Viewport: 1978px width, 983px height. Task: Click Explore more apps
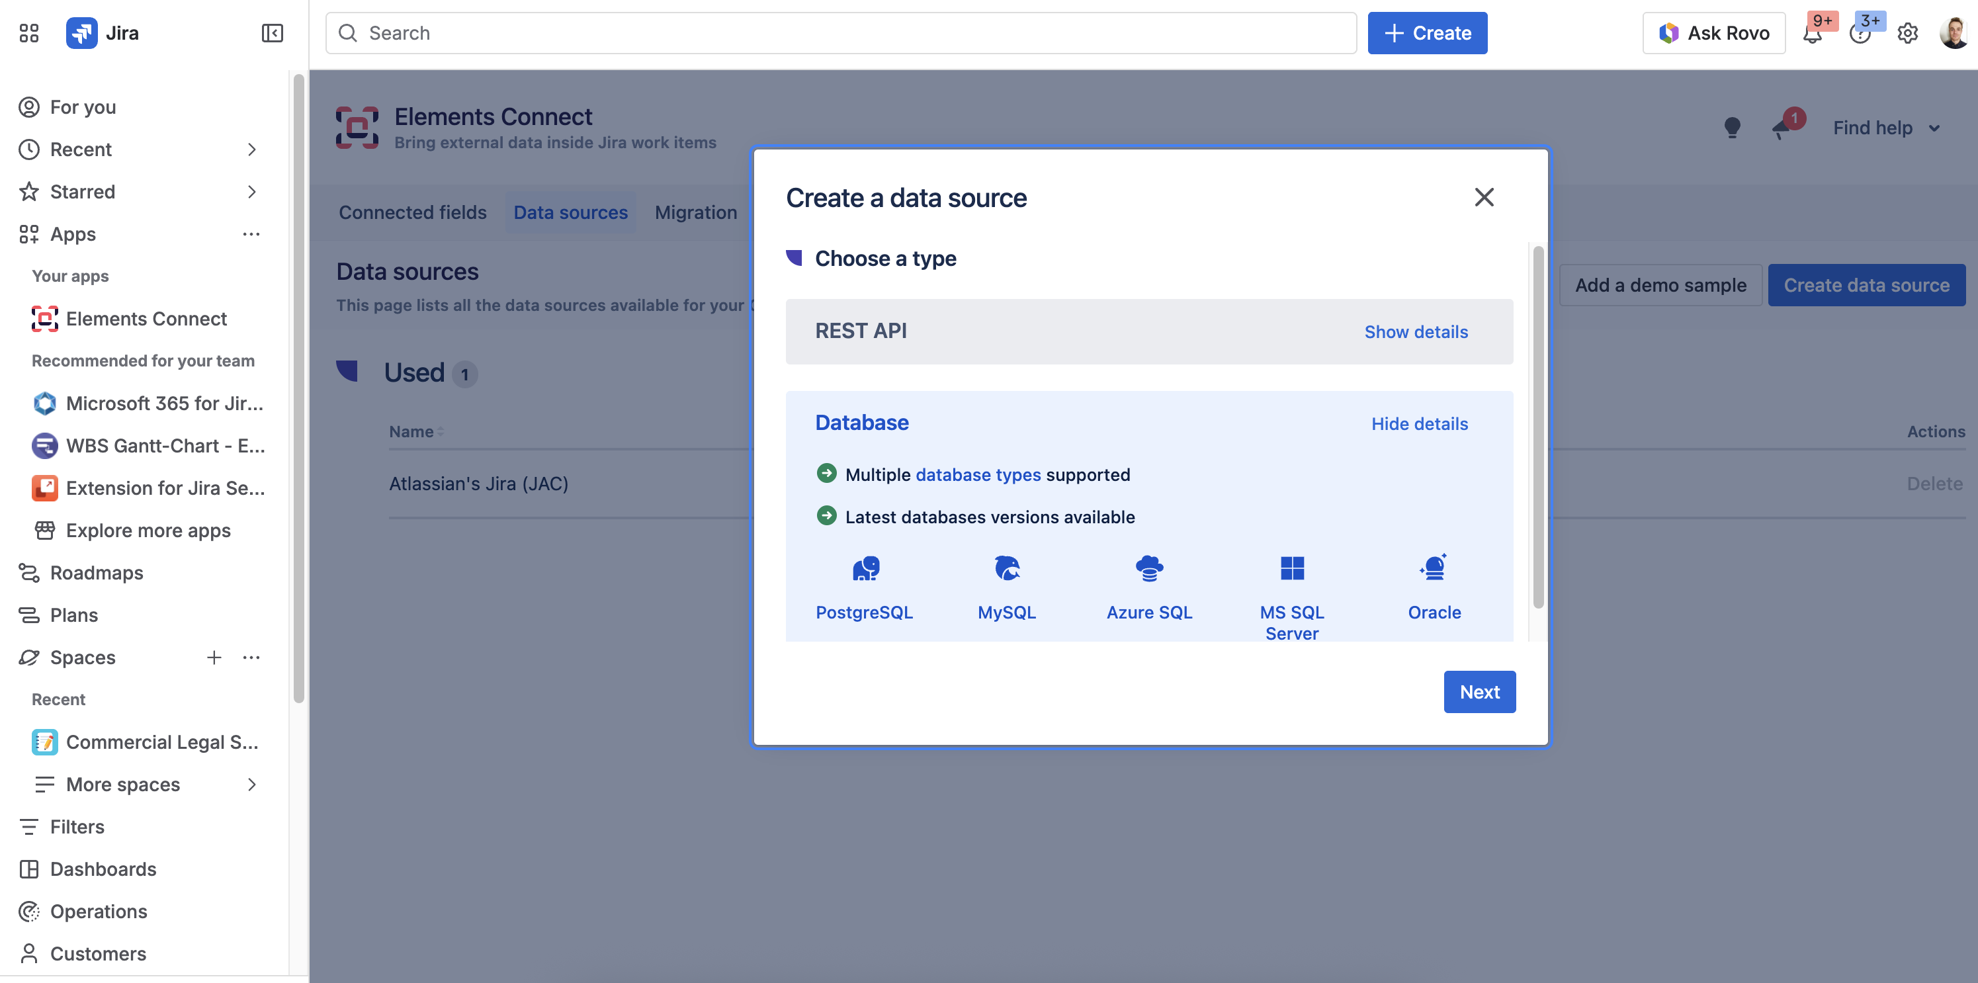(147, 530)
